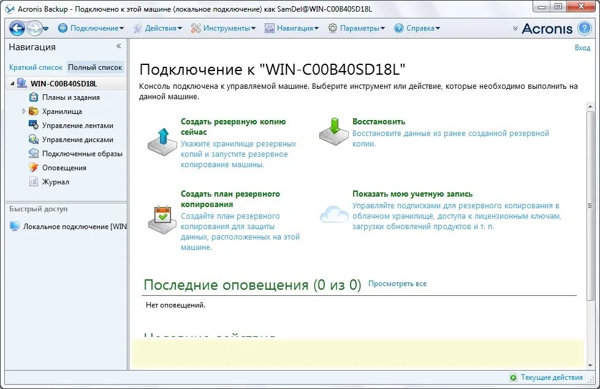The width and height of the screenshot is (600, 389).
Task: Click the Быстрый доступ section header
Action: tap(38, 210)
